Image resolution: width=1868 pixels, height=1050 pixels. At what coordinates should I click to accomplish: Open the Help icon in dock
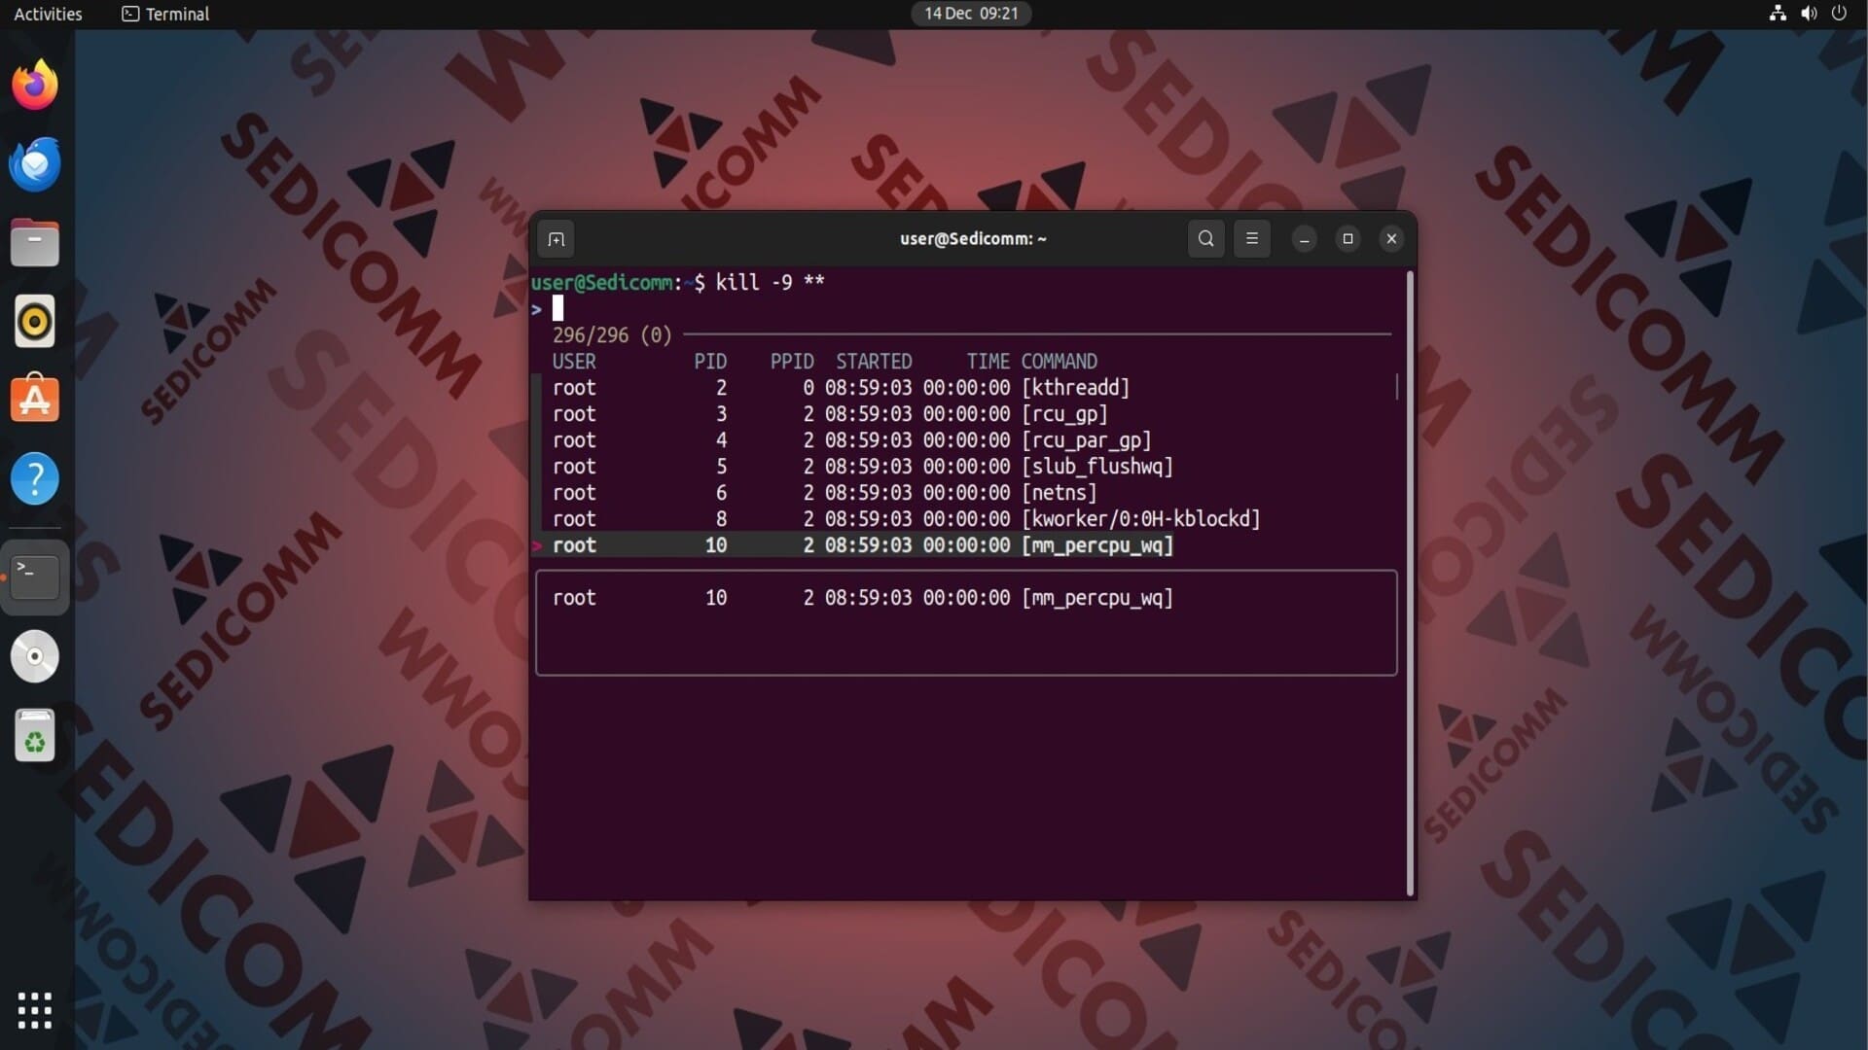pos(35,478)
